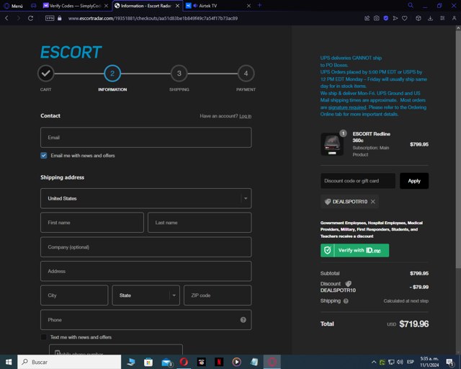The height and width of the screenshot is (369, 461).
Task: Open the United States country dropdown
Action: coord(146,198)
